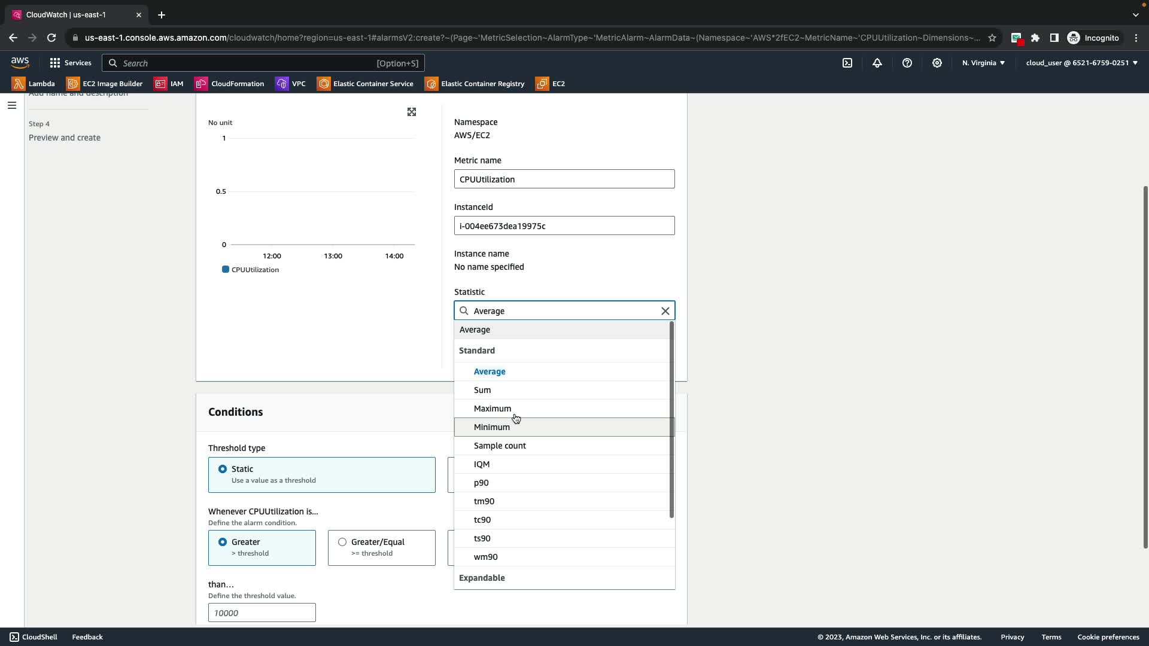Viewport: 1149px width, 646px height.
Task: Select the Greater condition radio
Action: pos(223,542)
